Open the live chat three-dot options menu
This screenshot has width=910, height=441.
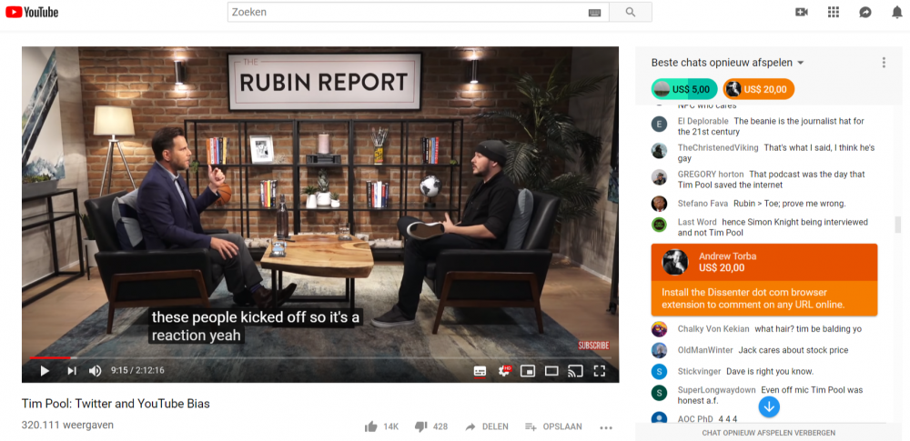click(883, 63)
